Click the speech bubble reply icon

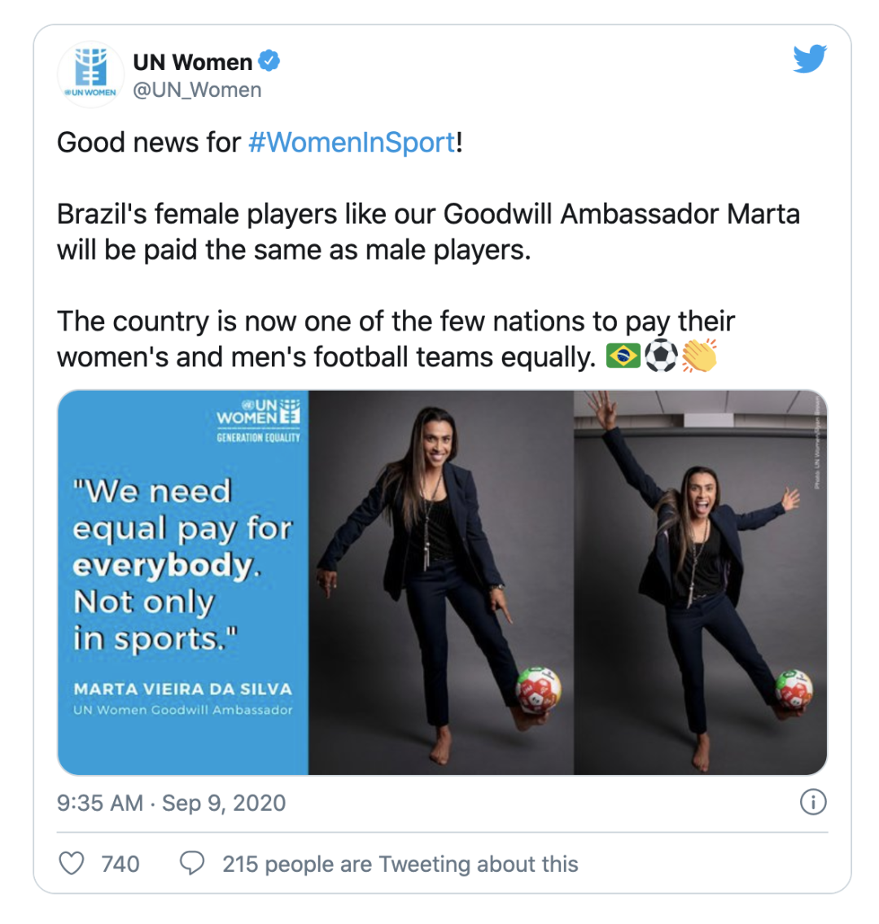191,863
